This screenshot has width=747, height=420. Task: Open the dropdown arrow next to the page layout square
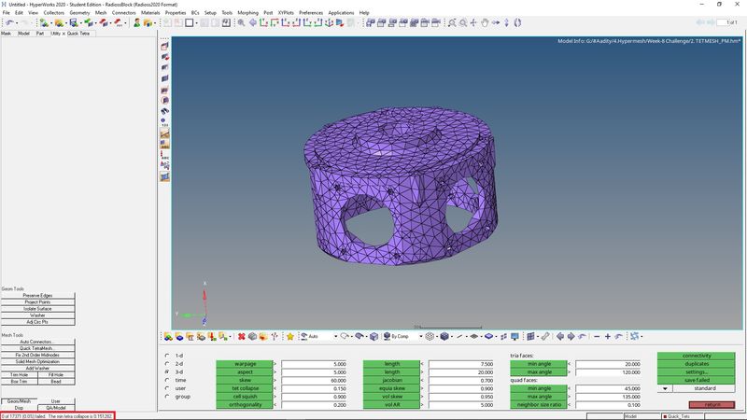[x=197, y=22]
